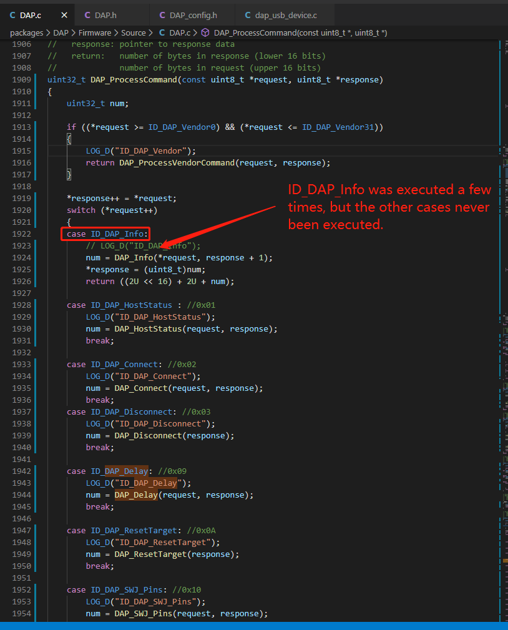Open the DAP breadcrumb folder
The image size is (508, 630).
tap(61, 33)
